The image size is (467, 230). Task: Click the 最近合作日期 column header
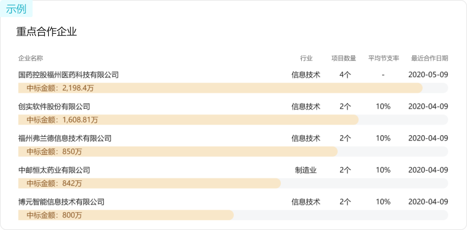pyautogui.click(x=430, y=58)
